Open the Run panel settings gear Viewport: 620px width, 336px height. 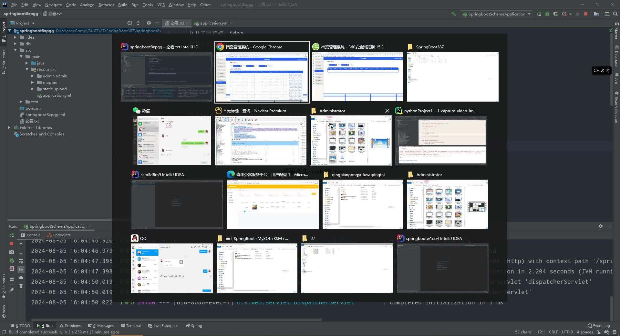601,226
